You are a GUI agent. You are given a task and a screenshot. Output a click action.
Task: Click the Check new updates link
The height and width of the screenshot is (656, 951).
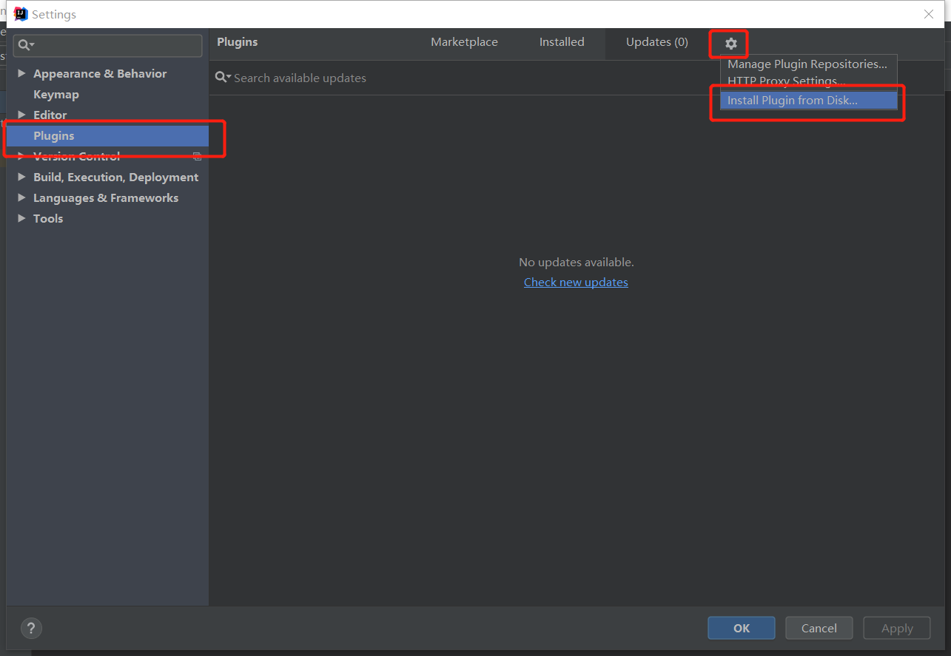(576, 282)
